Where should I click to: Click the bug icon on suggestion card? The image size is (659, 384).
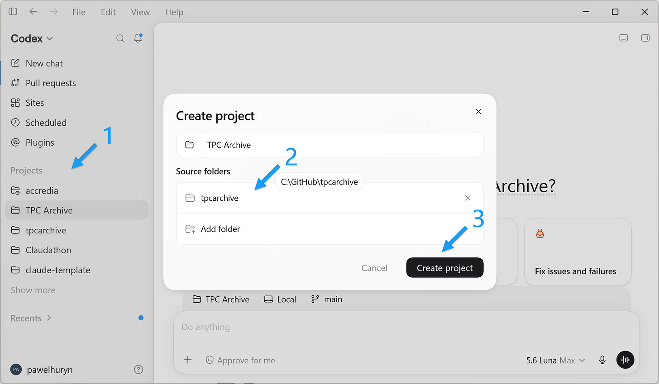click(x=540, y=234)
